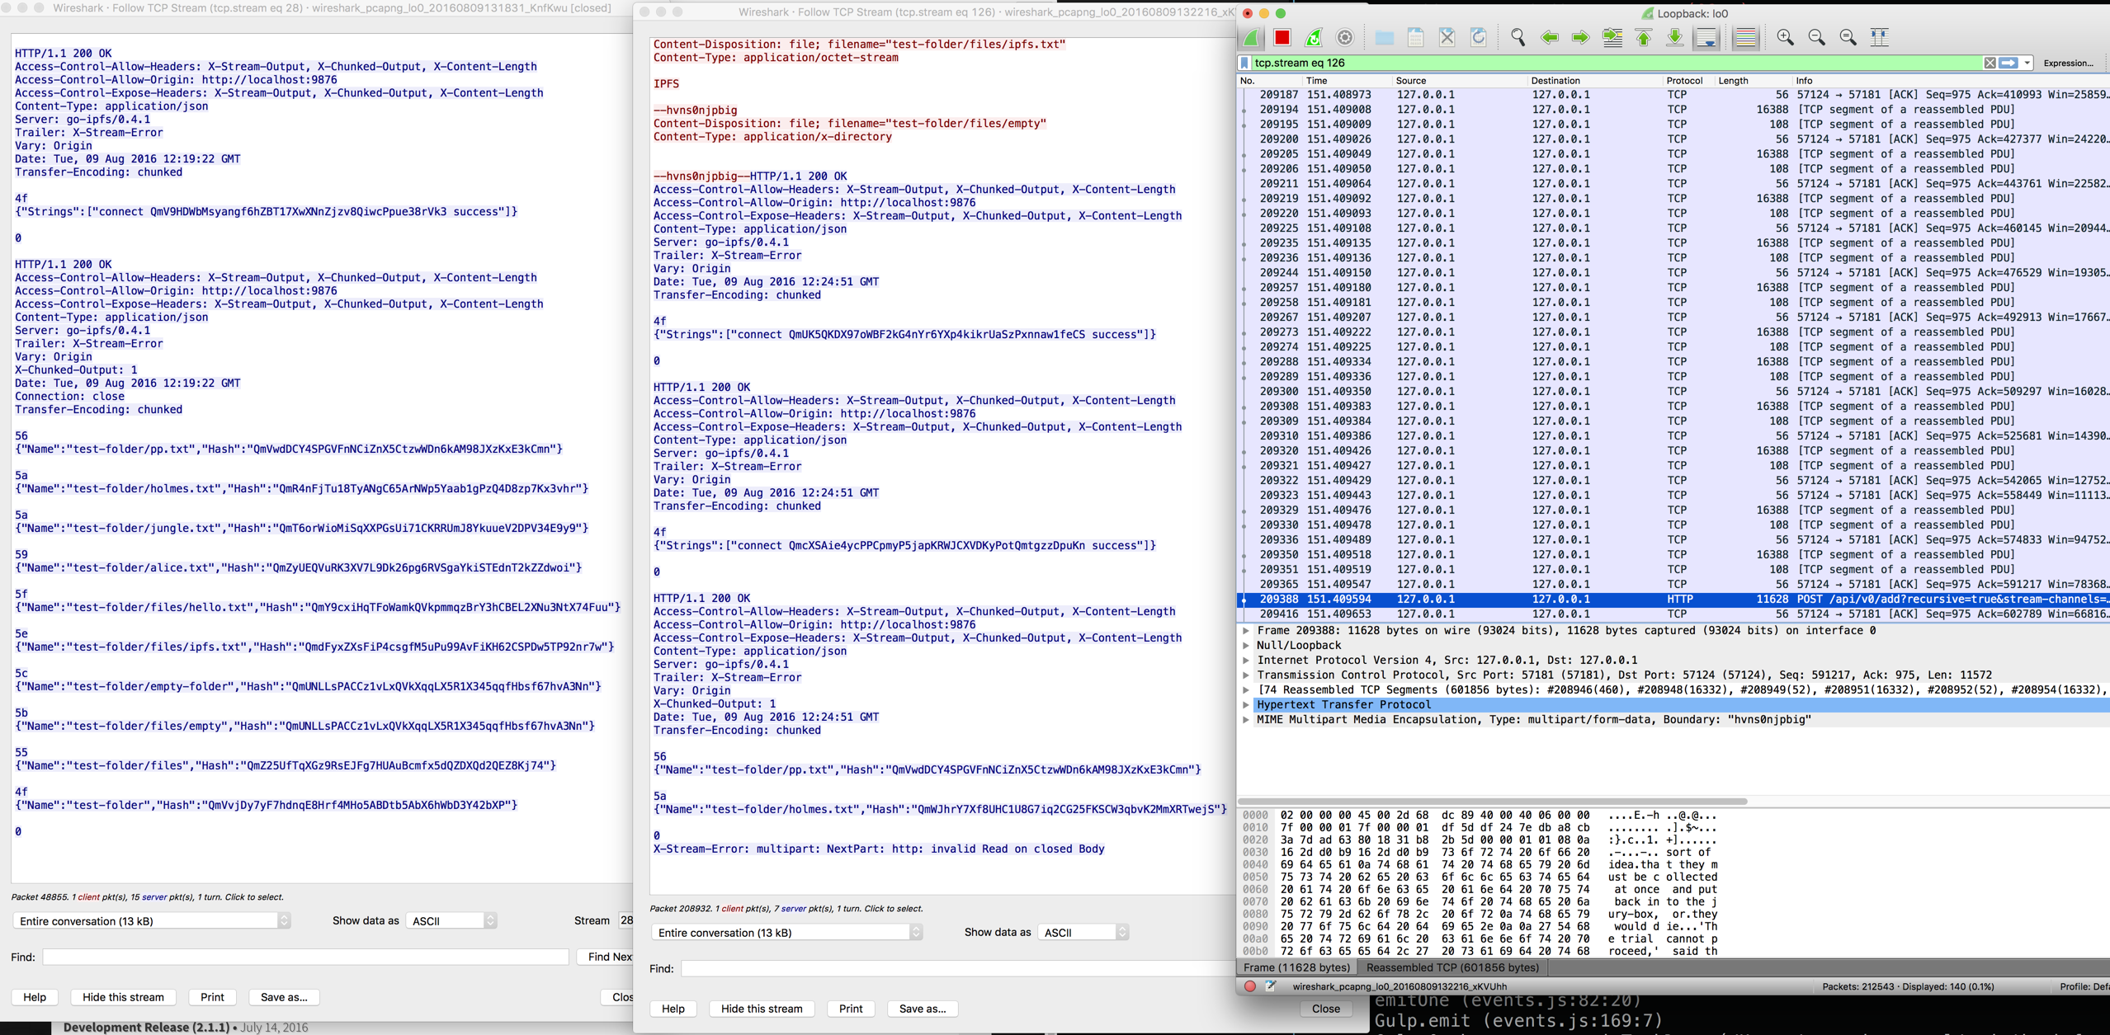Toggle auto-scroll during live capture
Image resolution: width=2110 pixels, height=1035 pixels.
pyautogui.click(x=1706, y=37)
